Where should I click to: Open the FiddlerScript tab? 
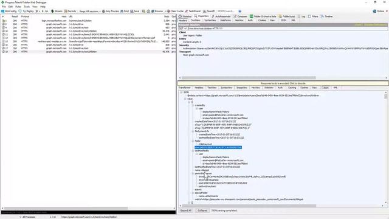point(287,16)
